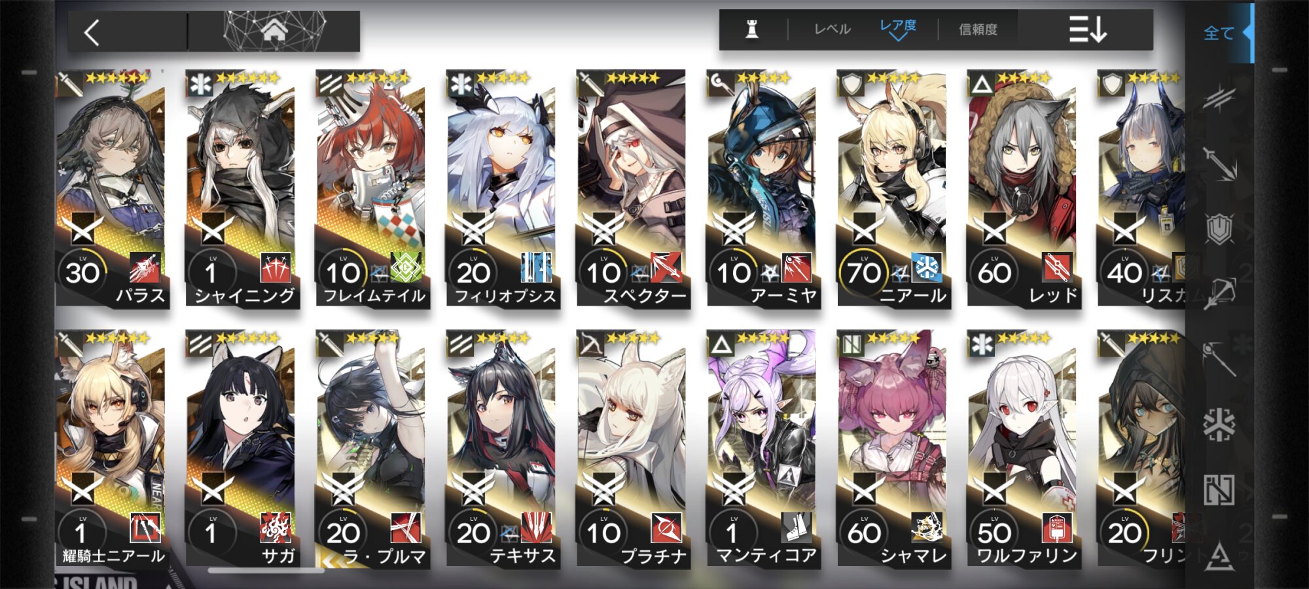Sort by the chess rook icon
The height and width of the screenshot is (589, 1309).
pos(753,29)
